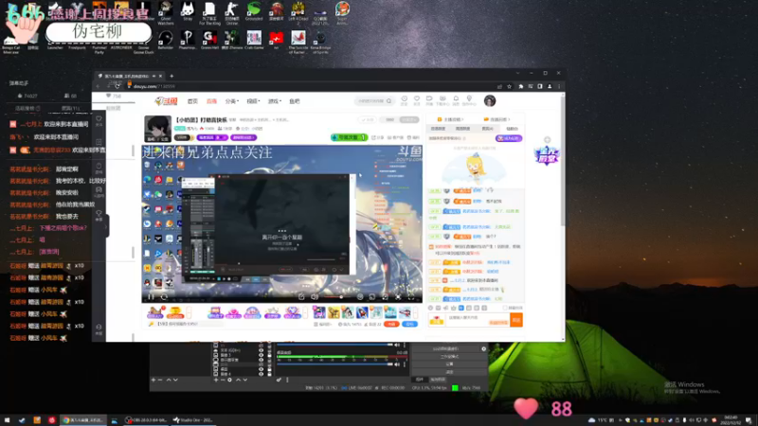The width and height of the screenshot is (758, 426).
Task: Send chat message with orange 发送 button
Action: coord(516,320)
